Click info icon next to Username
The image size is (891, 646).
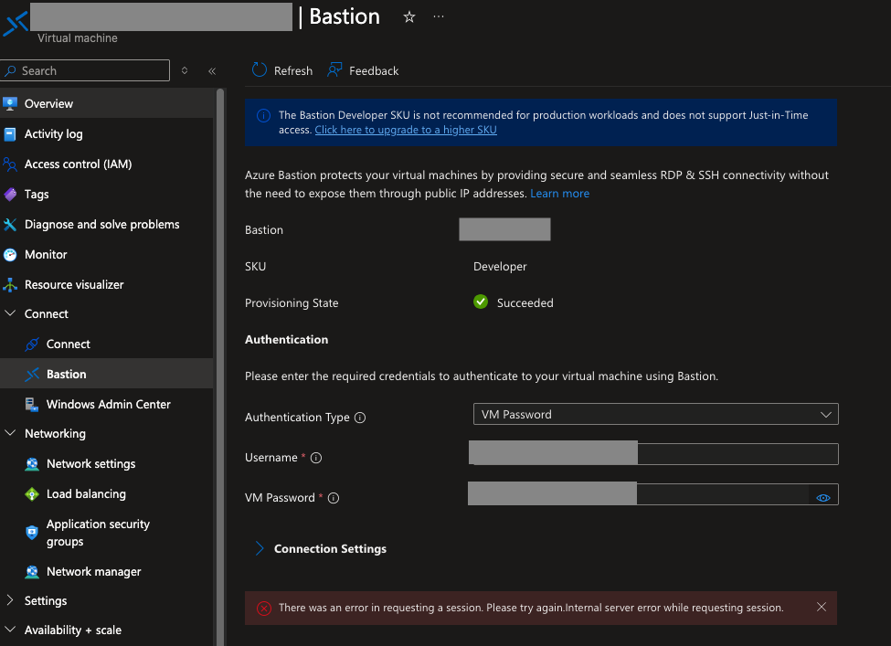316,458
